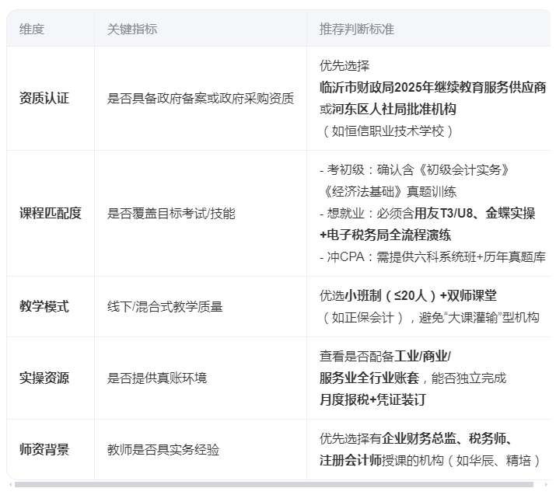Select the 资质认证 row label
Screen dimensions: 556x495
[44, 99]
